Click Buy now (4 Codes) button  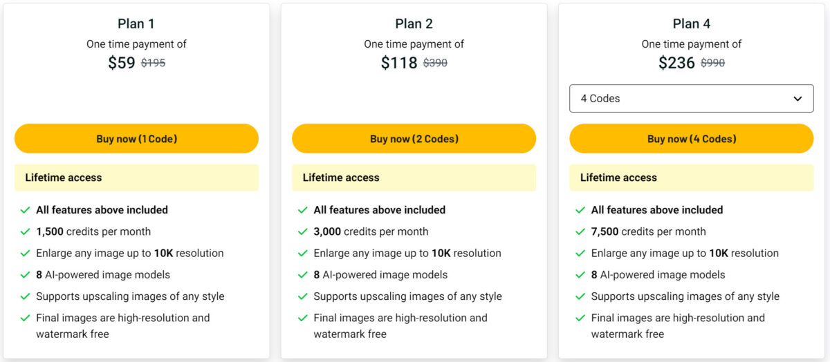point(692,139)
